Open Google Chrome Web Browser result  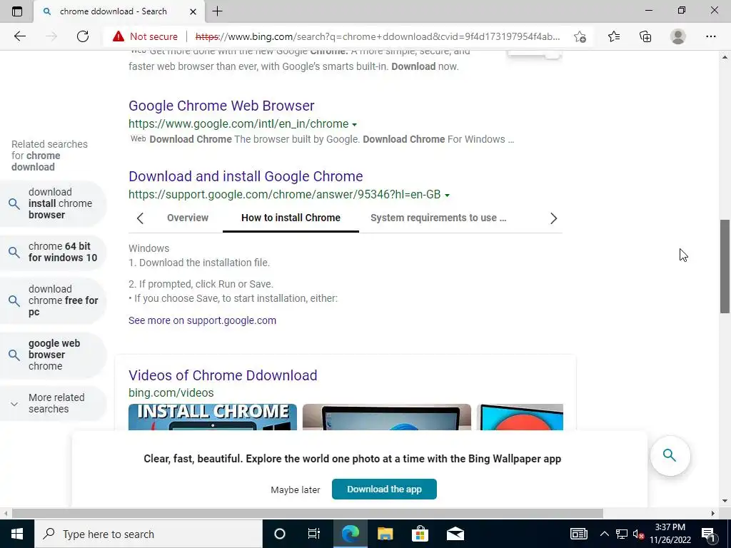pos(221,106)
